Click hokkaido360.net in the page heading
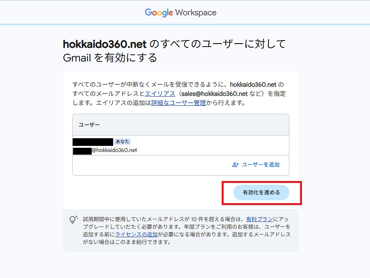 pyautogui.click(x=105, y=44)
